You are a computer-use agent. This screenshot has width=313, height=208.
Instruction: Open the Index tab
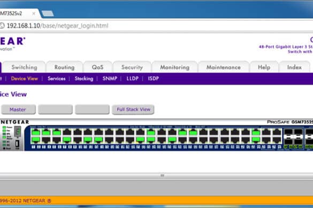click(294, 67)
